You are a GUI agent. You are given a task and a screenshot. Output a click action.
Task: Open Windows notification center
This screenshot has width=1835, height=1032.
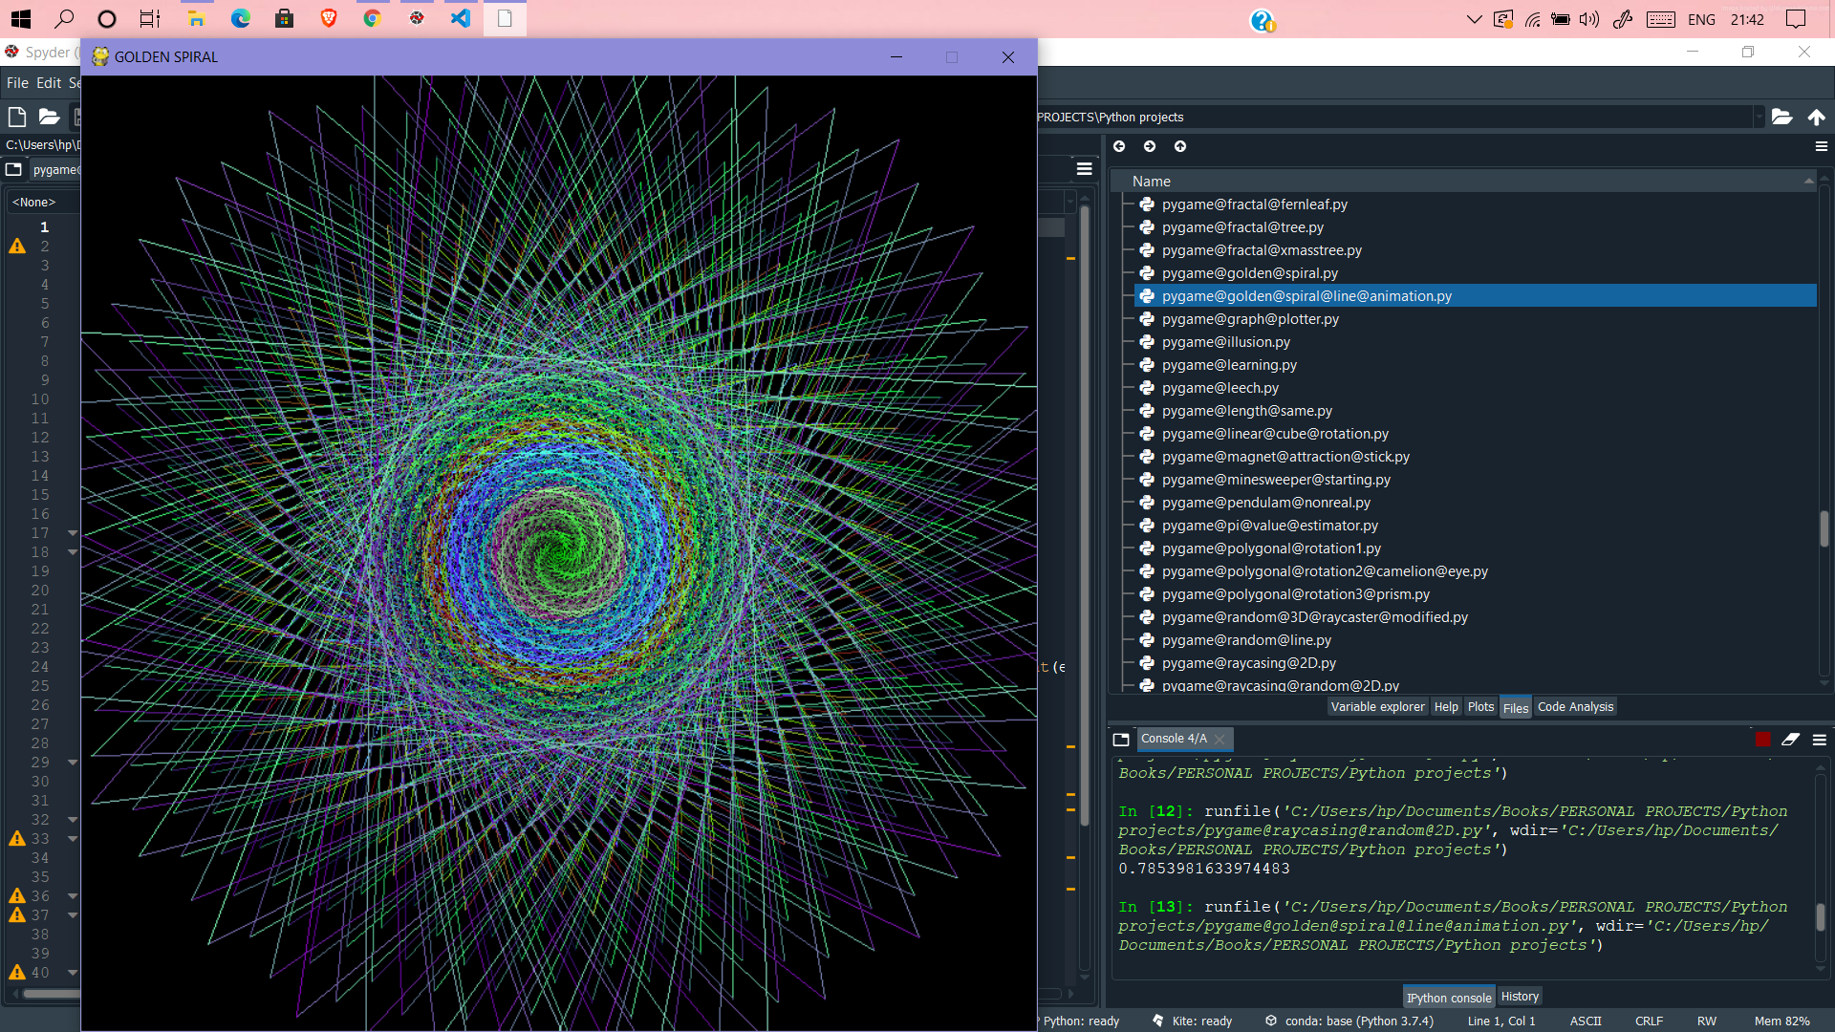pos(1797,19)
